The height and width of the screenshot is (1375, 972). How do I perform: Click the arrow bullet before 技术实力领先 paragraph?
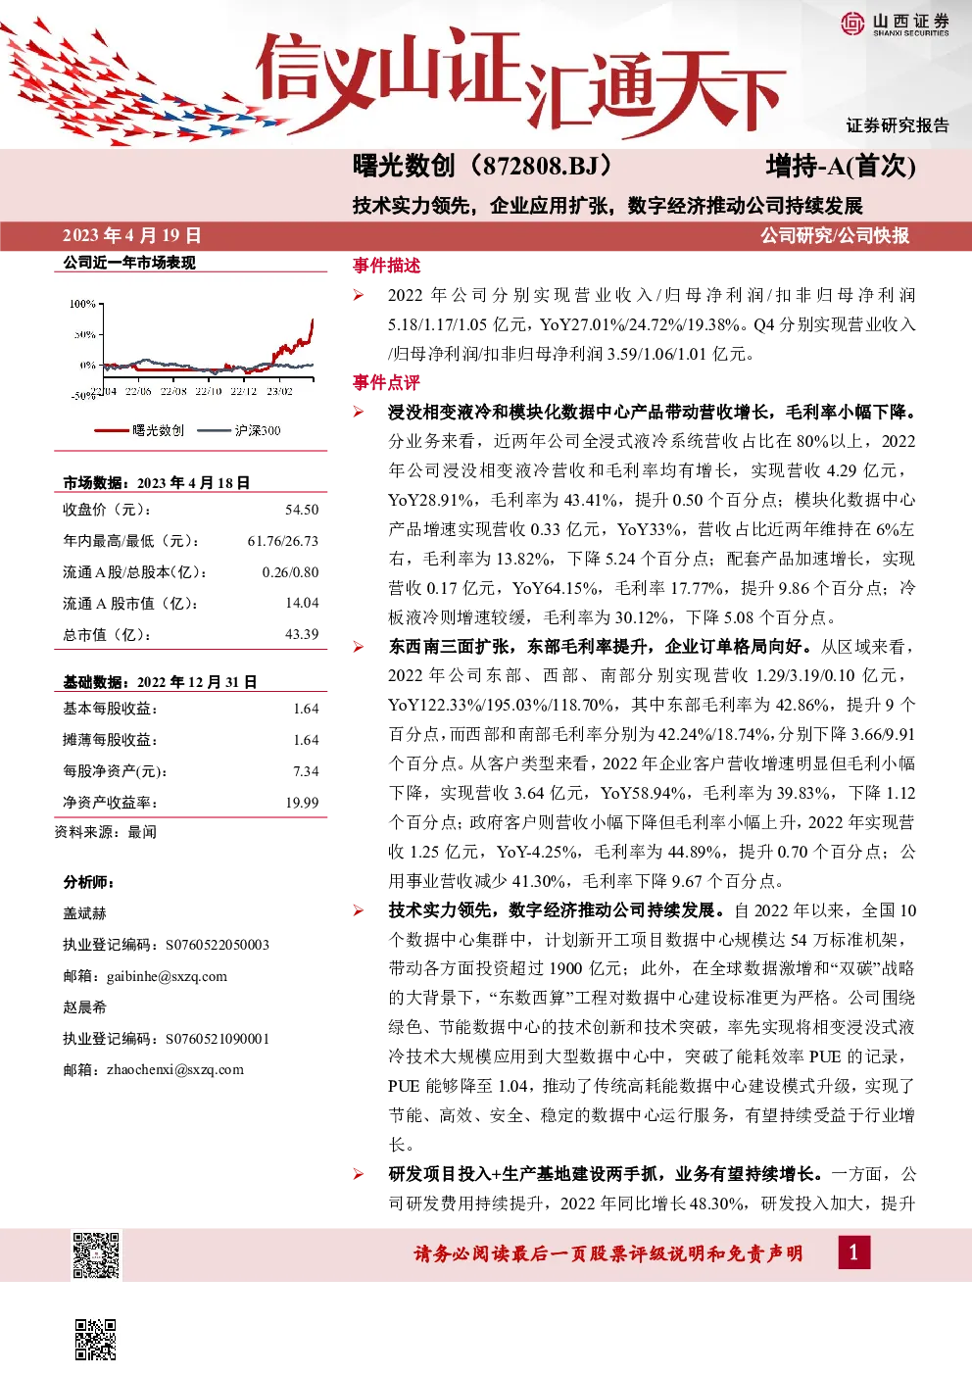coord(360,910)
